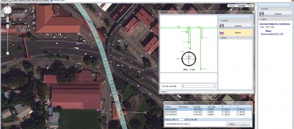Jump to the last record in Report
Image resolution: width=294 pixels, height=129 pixels.
(195, 119)
